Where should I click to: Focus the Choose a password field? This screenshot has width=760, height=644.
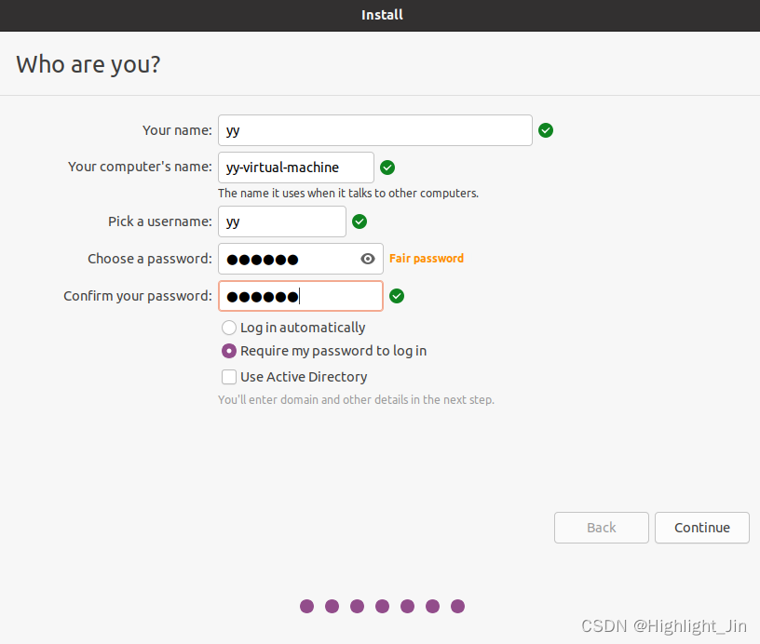click(x=301, y=259)
